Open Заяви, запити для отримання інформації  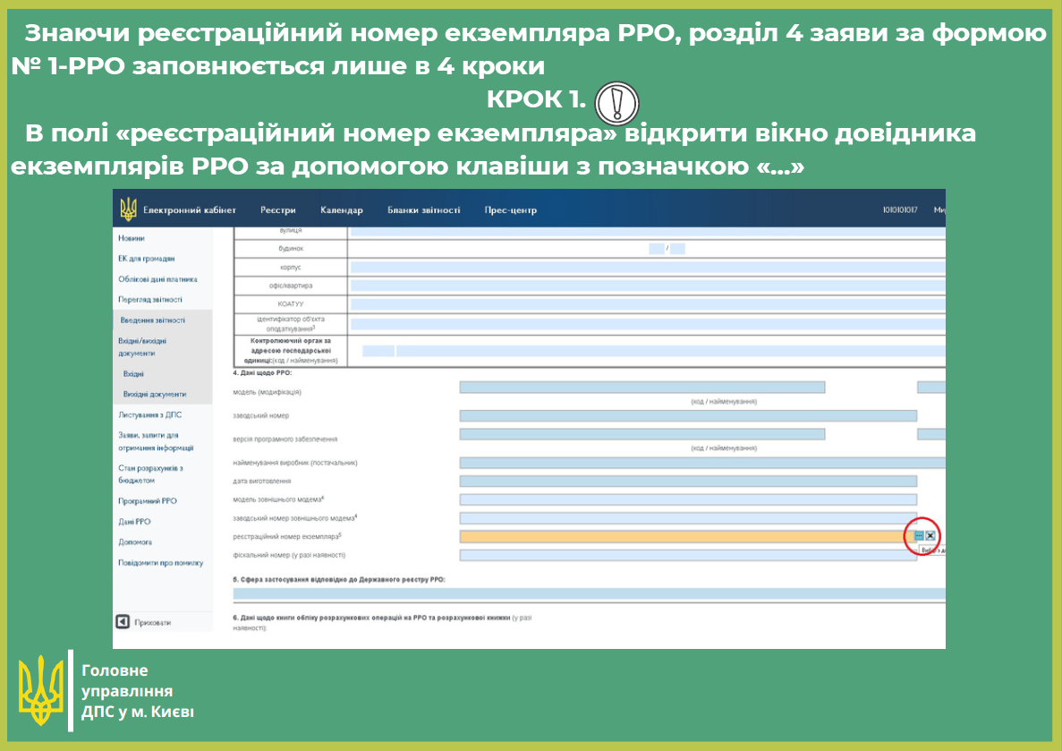point(156,441)
